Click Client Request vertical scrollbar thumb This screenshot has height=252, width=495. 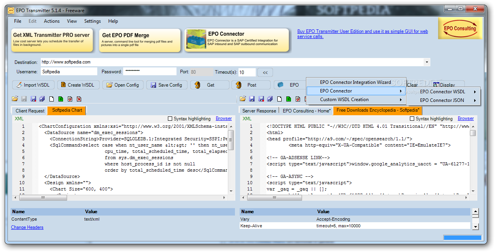pos(231,140)
